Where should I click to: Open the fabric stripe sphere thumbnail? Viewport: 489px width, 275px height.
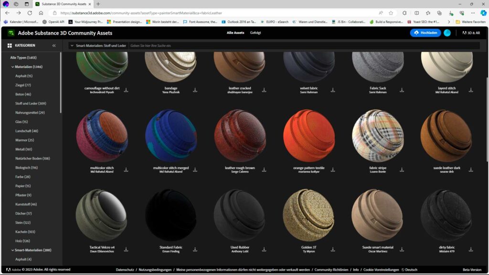(x=378, y=136)
